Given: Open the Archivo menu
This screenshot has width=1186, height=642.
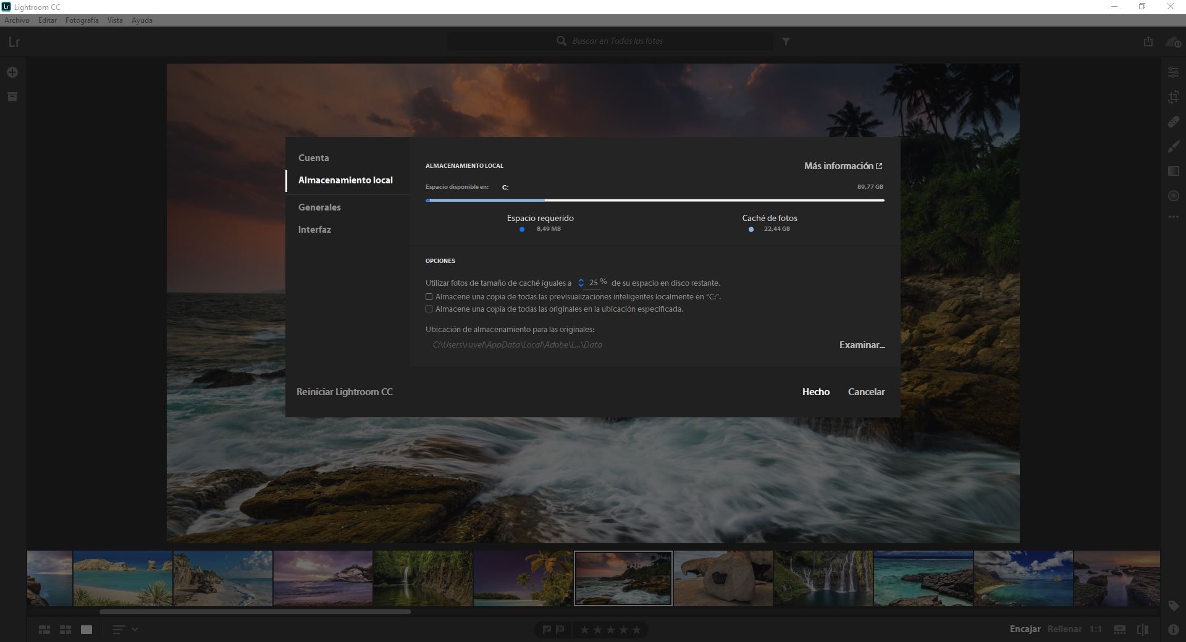Looking at the screenshot, I should tap(17, 20).
